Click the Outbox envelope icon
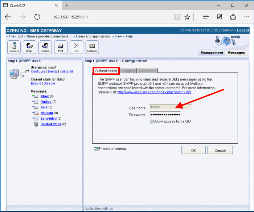This screenshot has height=212, width=254. 35,102
